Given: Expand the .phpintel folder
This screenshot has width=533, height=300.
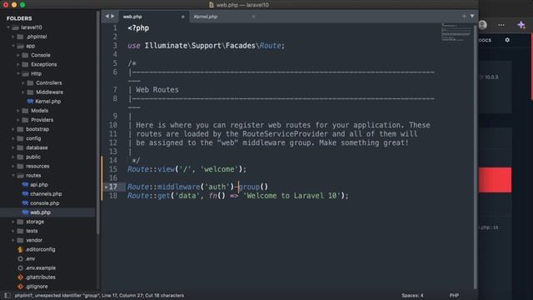Looking at the screenshot, I should [13, 37].
